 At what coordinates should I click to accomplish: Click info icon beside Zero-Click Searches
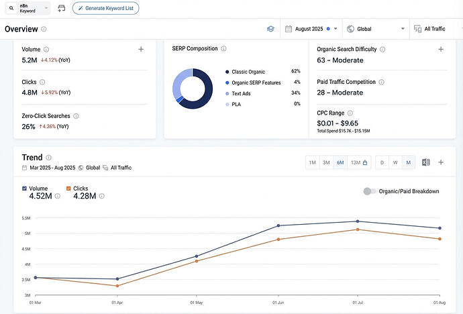click(x=76, y=116)
